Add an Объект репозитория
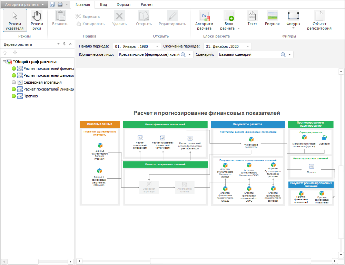Viewport: 345px width, 265px height. [x=319, y=21]
